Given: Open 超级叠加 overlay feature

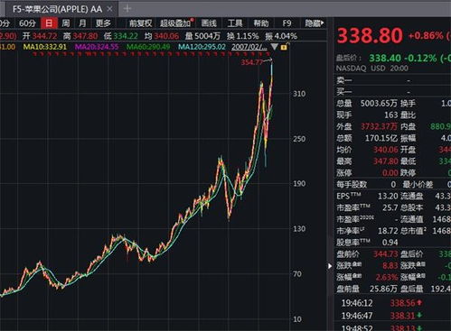Looking at the screenshot, I should click(175, 23).
